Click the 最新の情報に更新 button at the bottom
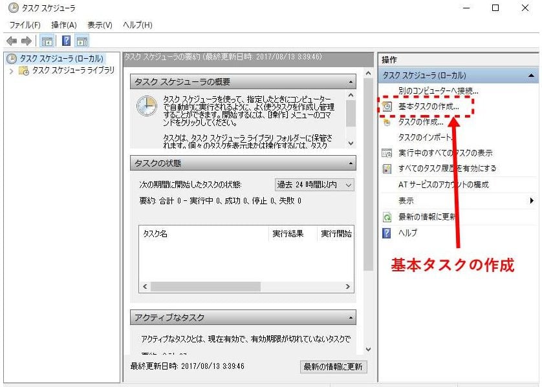This screenshot has height=387, width=542. (x=333, y=366)
